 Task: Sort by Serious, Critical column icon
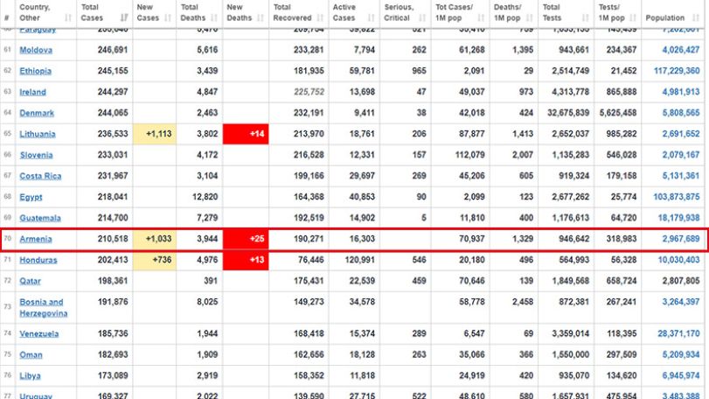point(422,18)
